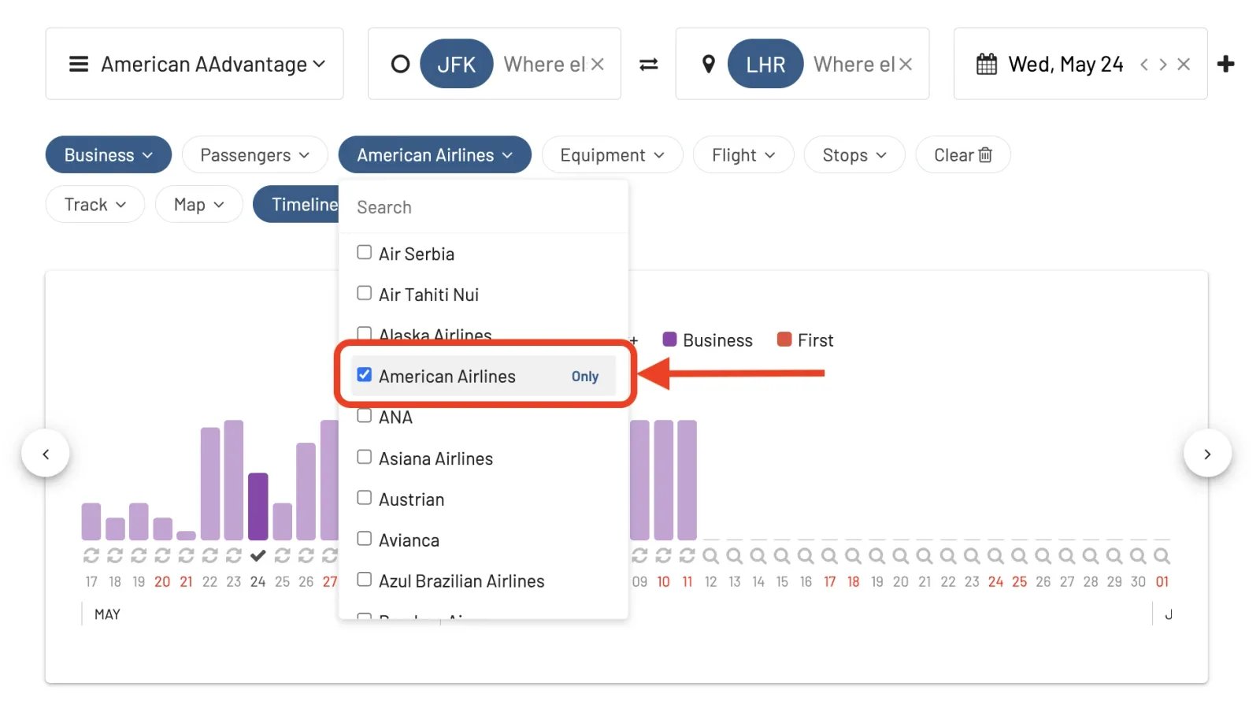Click the checkmark icon for May 24
1260x705 pixels.
258,555
